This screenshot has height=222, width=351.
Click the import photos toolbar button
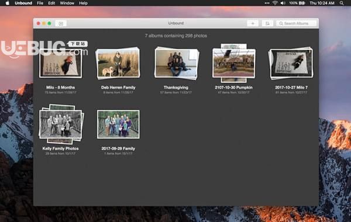[x=267, y=23]
